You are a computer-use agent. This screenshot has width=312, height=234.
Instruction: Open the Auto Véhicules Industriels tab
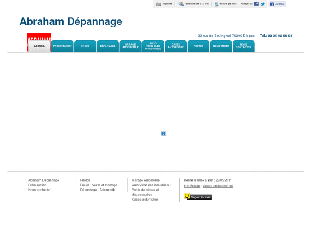153,46
